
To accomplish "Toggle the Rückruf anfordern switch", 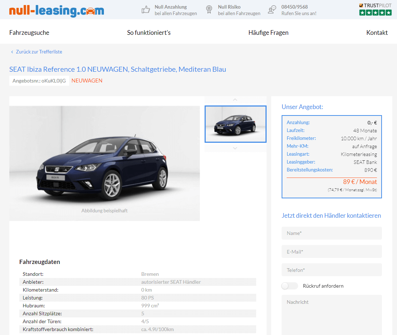I will pos(290,286).
